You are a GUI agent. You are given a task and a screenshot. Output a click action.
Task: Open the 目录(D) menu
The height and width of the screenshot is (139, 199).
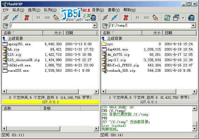coord(98,10)
